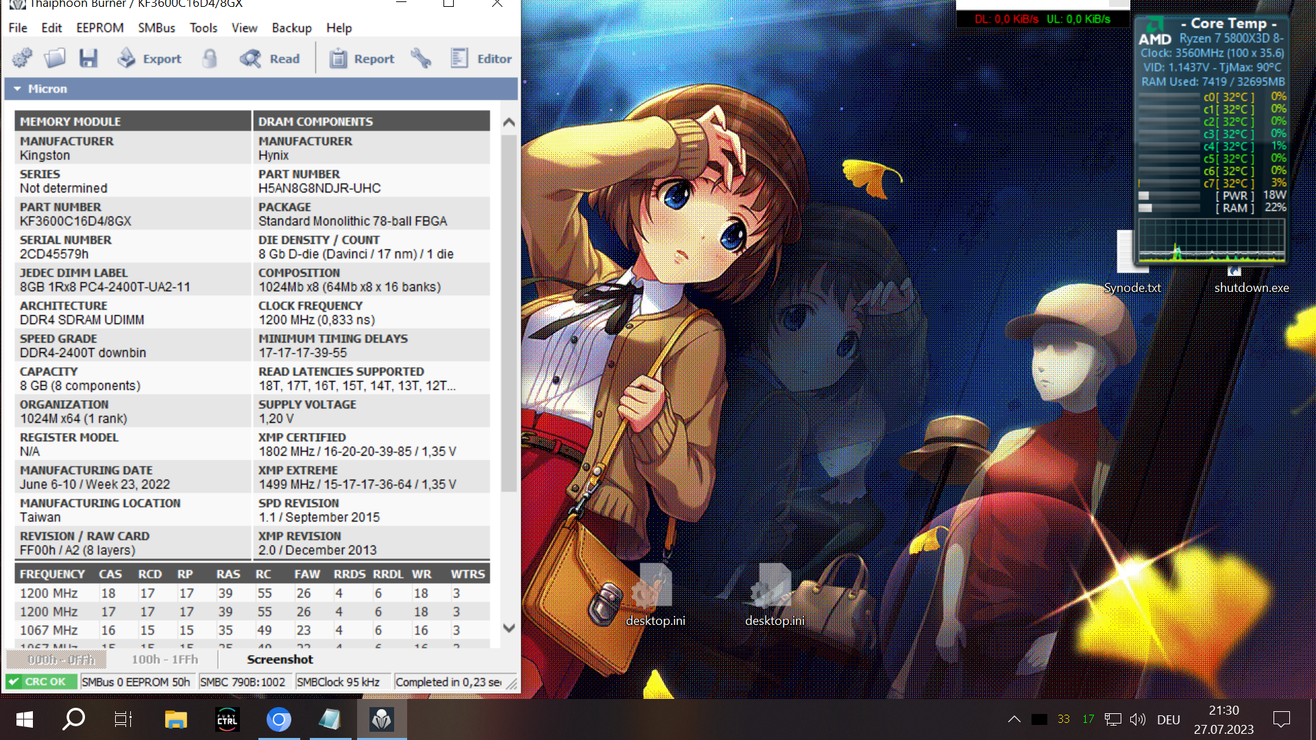Open Chrome from the taskbar
This screenshot has width=1316, height=740.
click(278, 719)
